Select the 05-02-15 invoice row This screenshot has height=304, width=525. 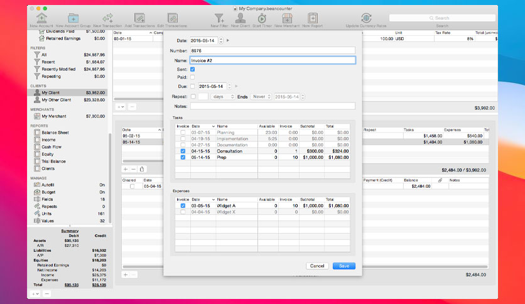(142, 136)
